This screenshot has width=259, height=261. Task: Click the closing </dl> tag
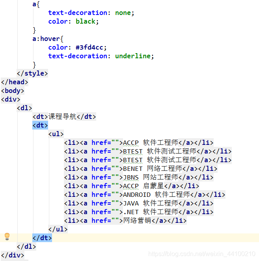(x=26, y=246)
